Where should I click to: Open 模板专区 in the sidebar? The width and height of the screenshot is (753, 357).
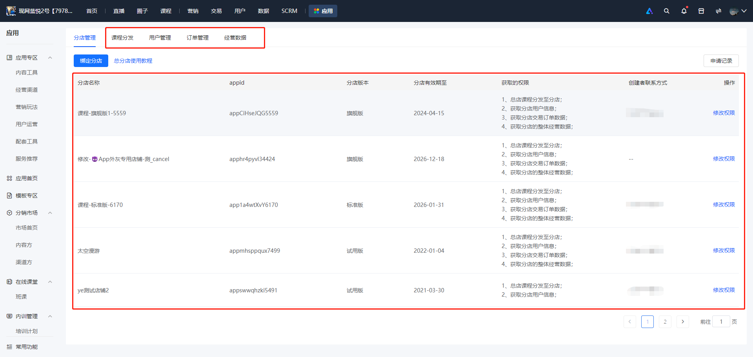tap(27, 196)
